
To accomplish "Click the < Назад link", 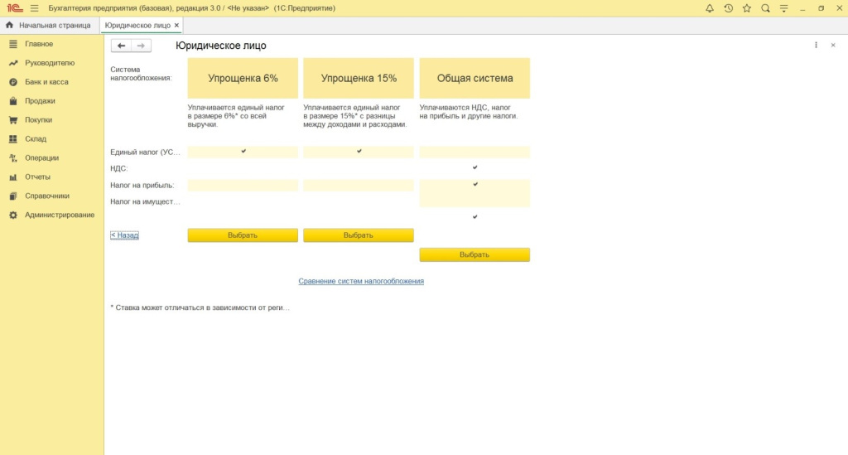I will point(124,235).
